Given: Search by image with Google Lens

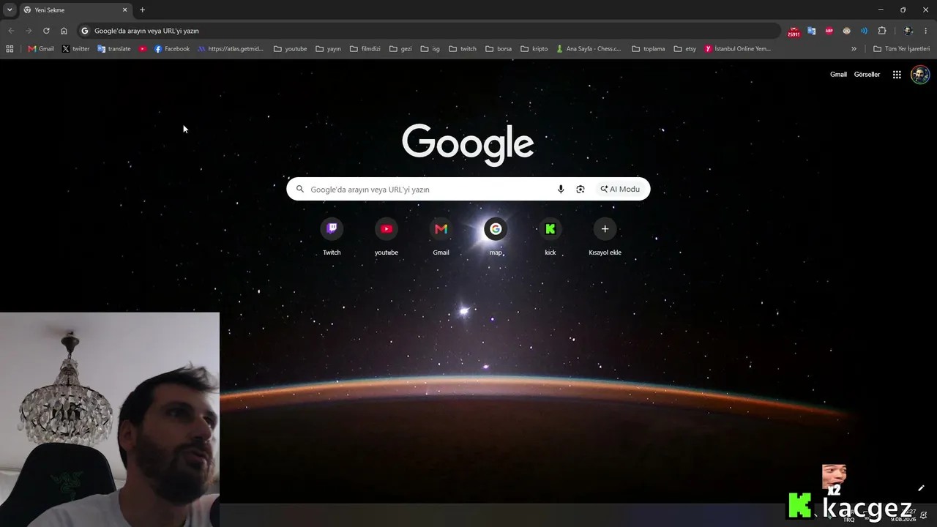Looking at the screenshot, I should click(x=581, y=189).
